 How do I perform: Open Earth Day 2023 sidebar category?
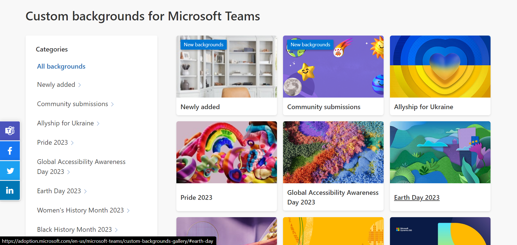coord(62,191)
